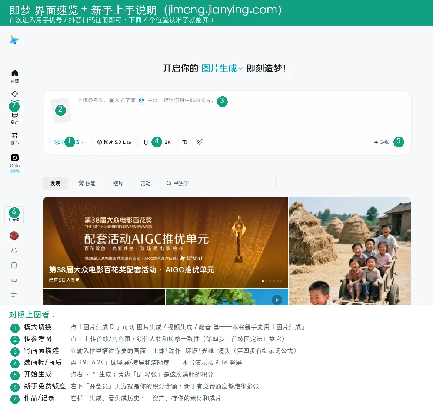Open the 图片 5.0 Lite model selector
433x405 pixels.
click(x=114, y=142)
